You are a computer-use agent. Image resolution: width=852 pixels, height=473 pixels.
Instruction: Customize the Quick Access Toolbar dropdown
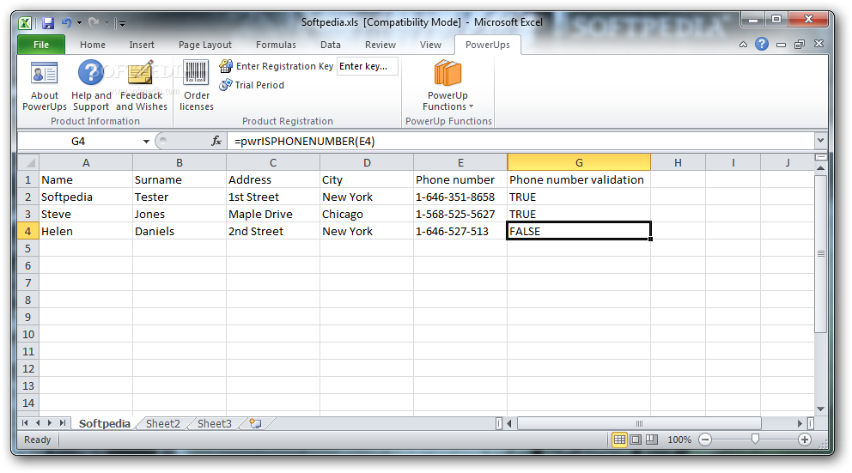pyautogui.click(x=122, y=23)
